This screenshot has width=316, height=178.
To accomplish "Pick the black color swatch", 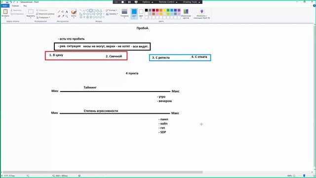I will coord(147,10).
